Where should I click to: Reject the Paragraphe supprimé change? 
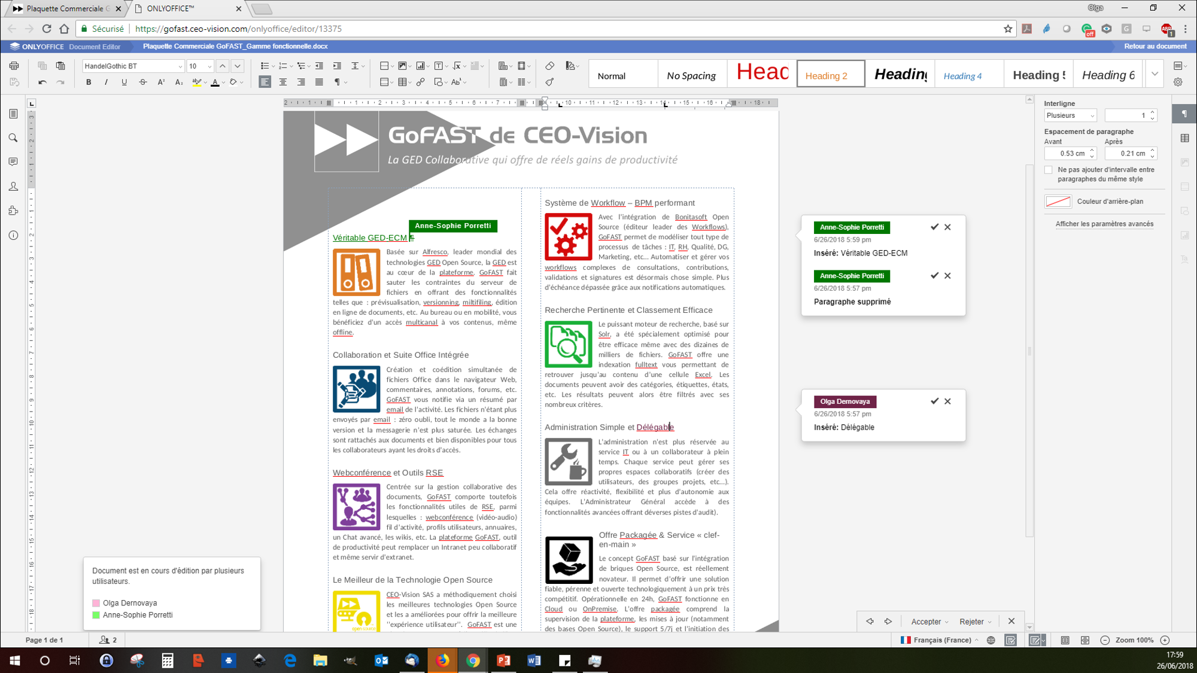click(x=947, y=276)
